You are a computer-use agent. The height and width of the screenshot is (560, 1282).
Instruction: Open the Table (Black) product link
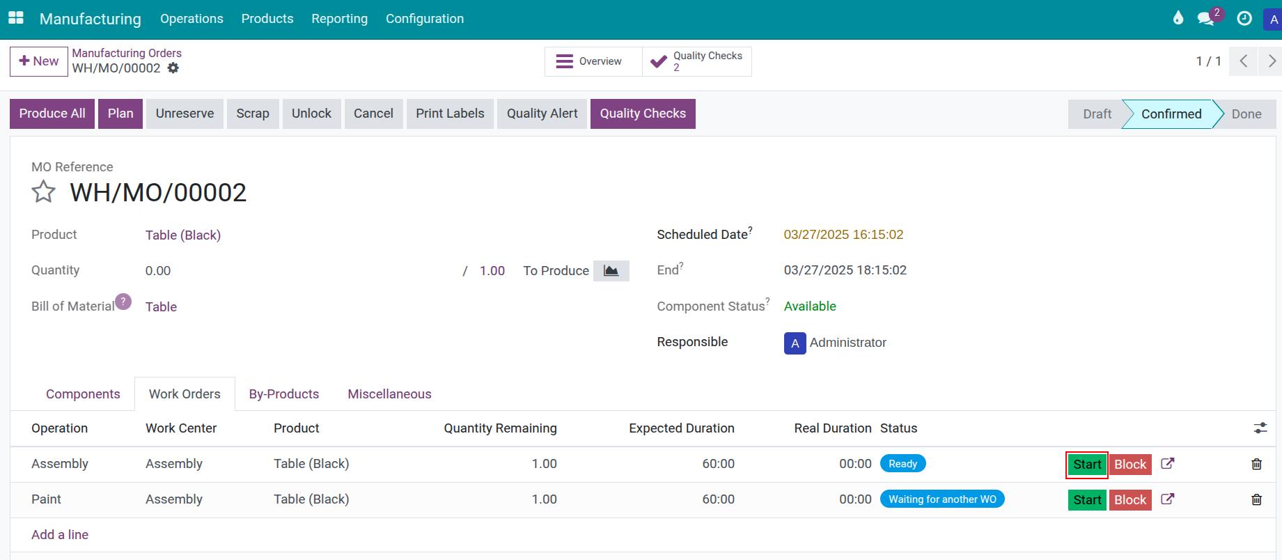click(x=183, y=235)
